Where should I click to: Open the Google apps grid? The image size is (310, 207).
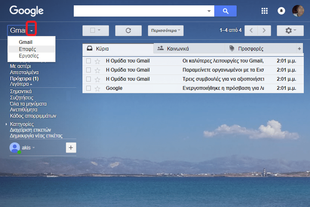point(264,11)
